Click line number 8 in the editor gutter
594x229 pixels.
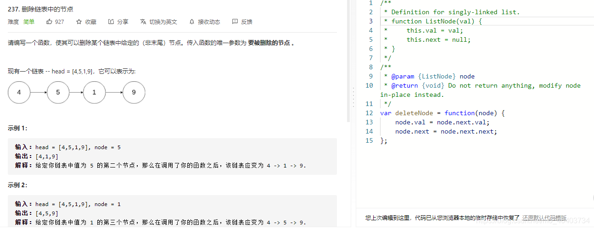tap(371, 67)
